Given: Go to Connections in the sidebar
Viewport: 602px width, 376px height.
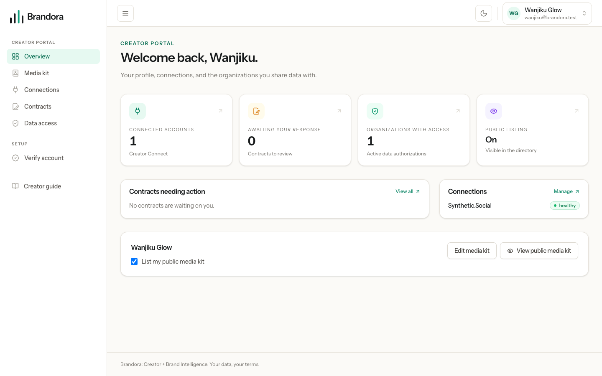Looking at the screenshot, I should [x=53, y=90].
